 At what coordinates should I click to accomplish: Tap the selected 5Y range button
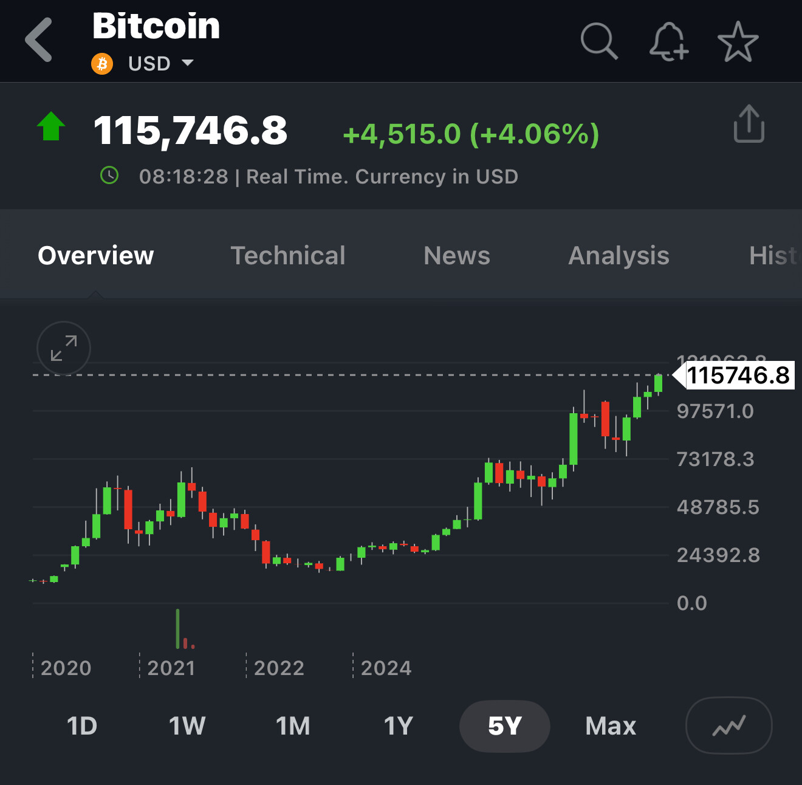(504, 726)
